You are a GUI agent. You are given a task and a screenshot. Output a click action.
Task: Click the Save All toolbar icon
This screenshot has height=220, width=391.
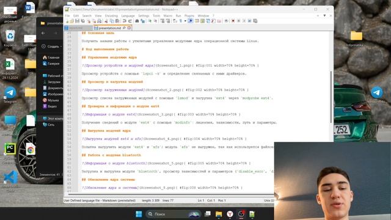(83, 21)
